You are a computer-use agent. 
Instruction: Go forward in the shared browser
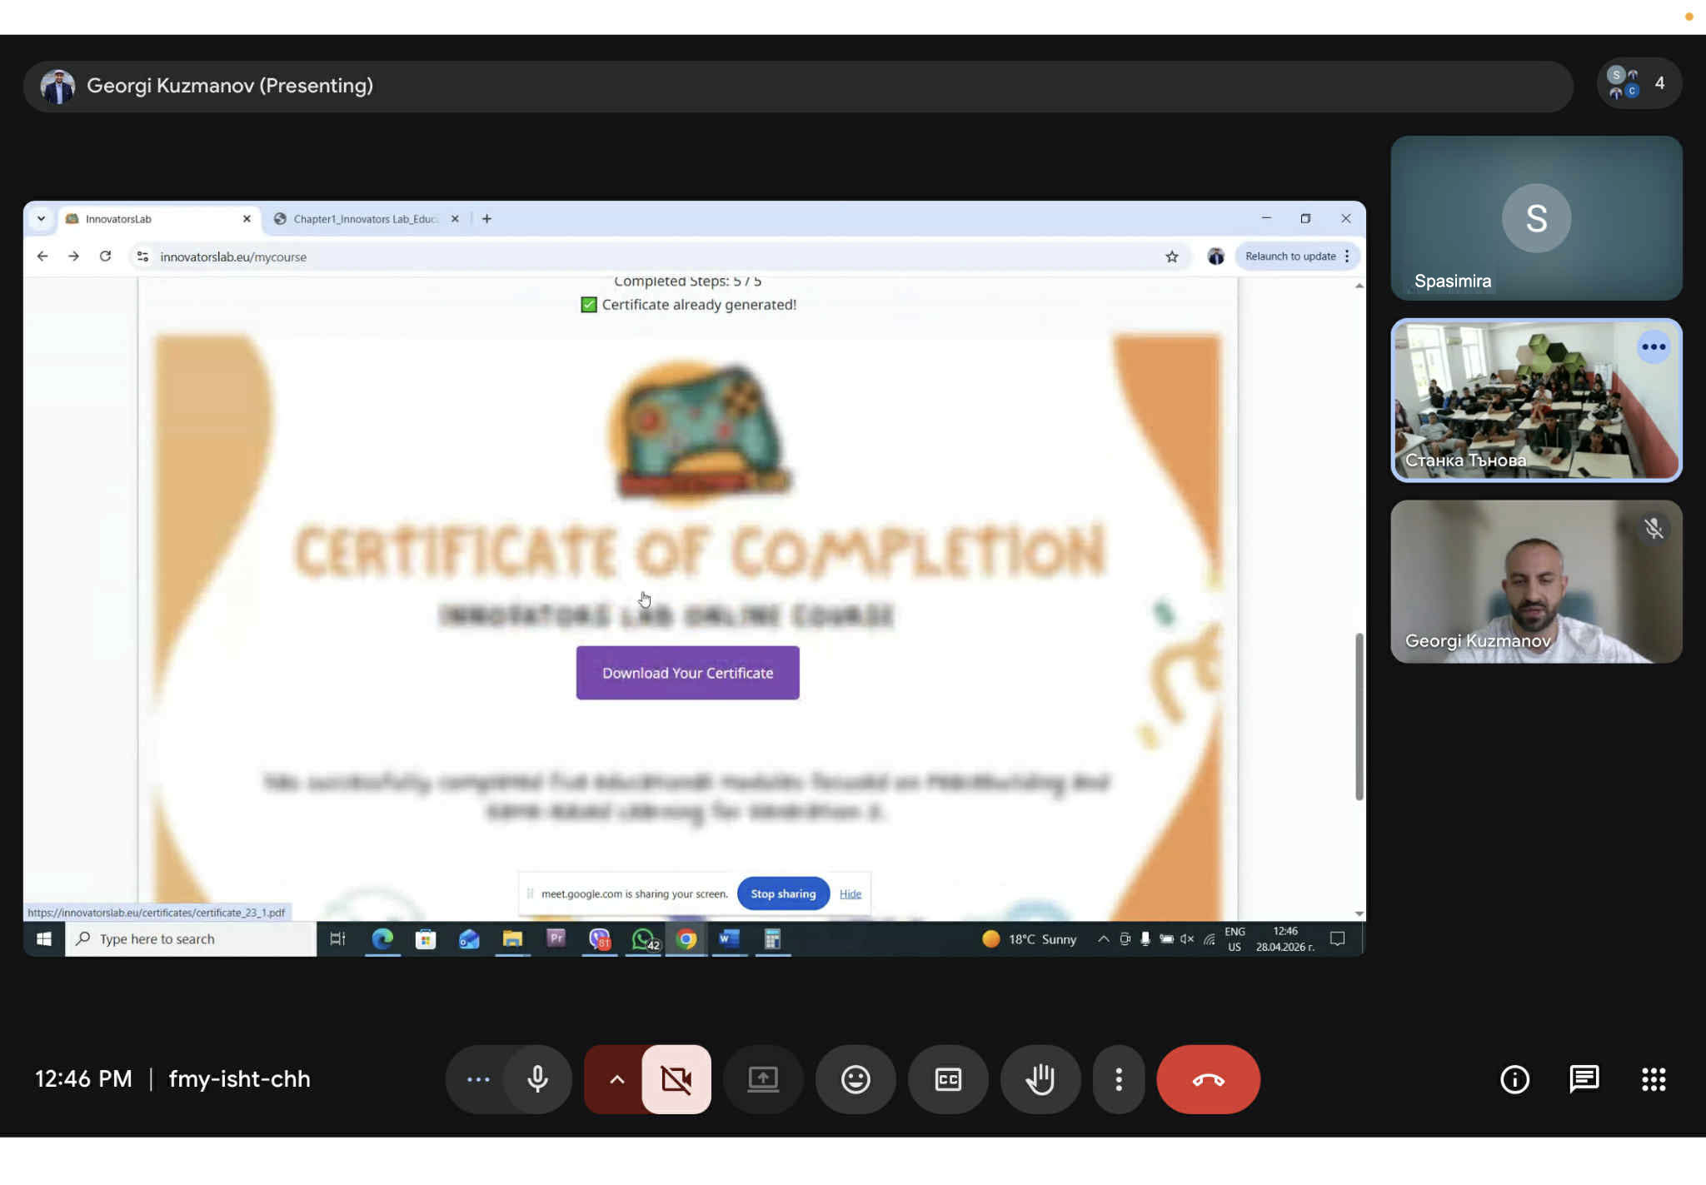click(73, 256)
